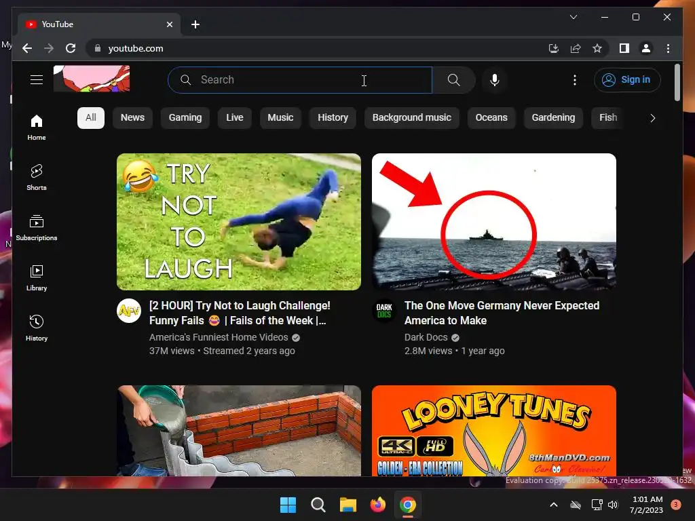695x521 pixels.
Task: Click Chrome icon in taskbar
Action: [x=408, y=505]
